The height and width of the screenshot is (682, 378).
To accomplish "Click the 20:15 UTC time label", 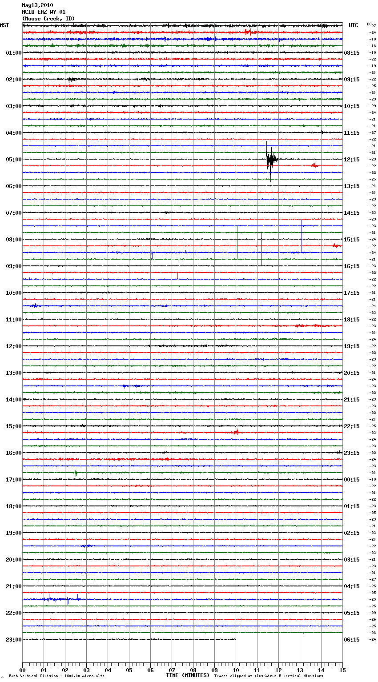I will click(352, 373).
